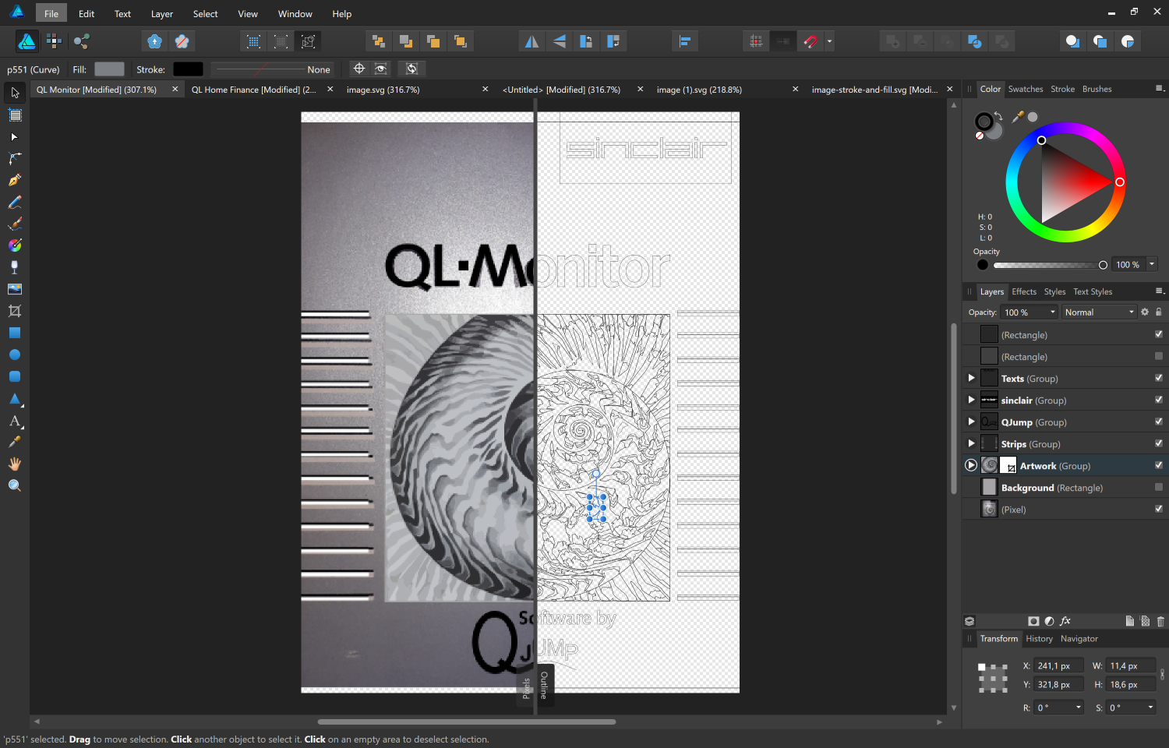Select the Pencil tool
The width and height of the screenshot is (1169, 748).
tap(15, 203)
